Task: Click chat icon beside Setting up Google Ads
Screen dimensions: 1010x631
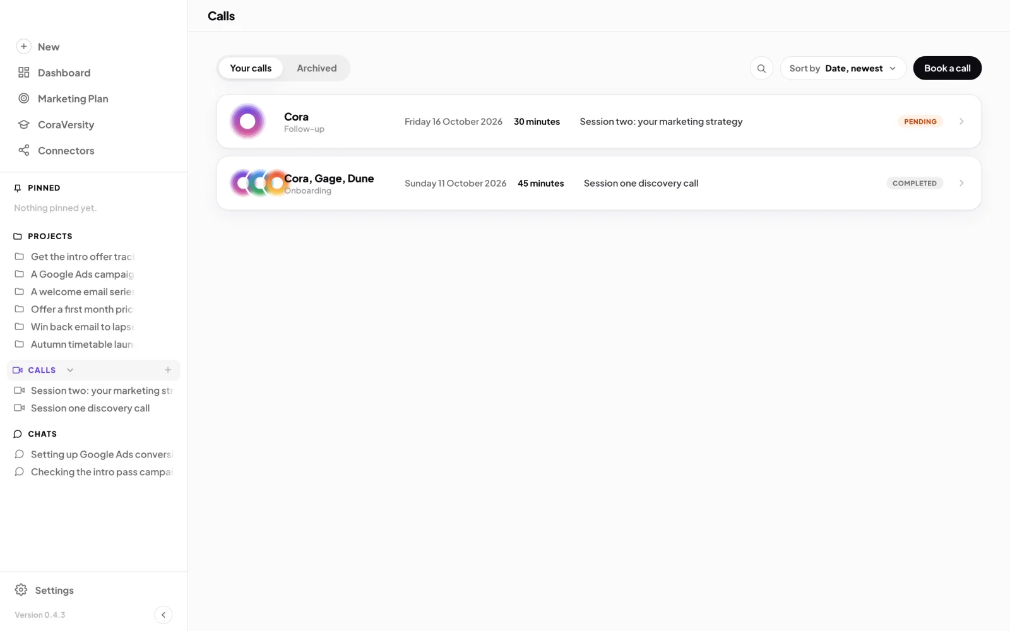Action: coord(20,454)
